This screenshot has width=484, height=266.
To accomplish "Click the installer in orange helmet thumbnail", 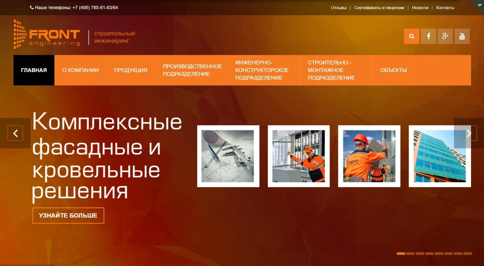I will (369, 156).
